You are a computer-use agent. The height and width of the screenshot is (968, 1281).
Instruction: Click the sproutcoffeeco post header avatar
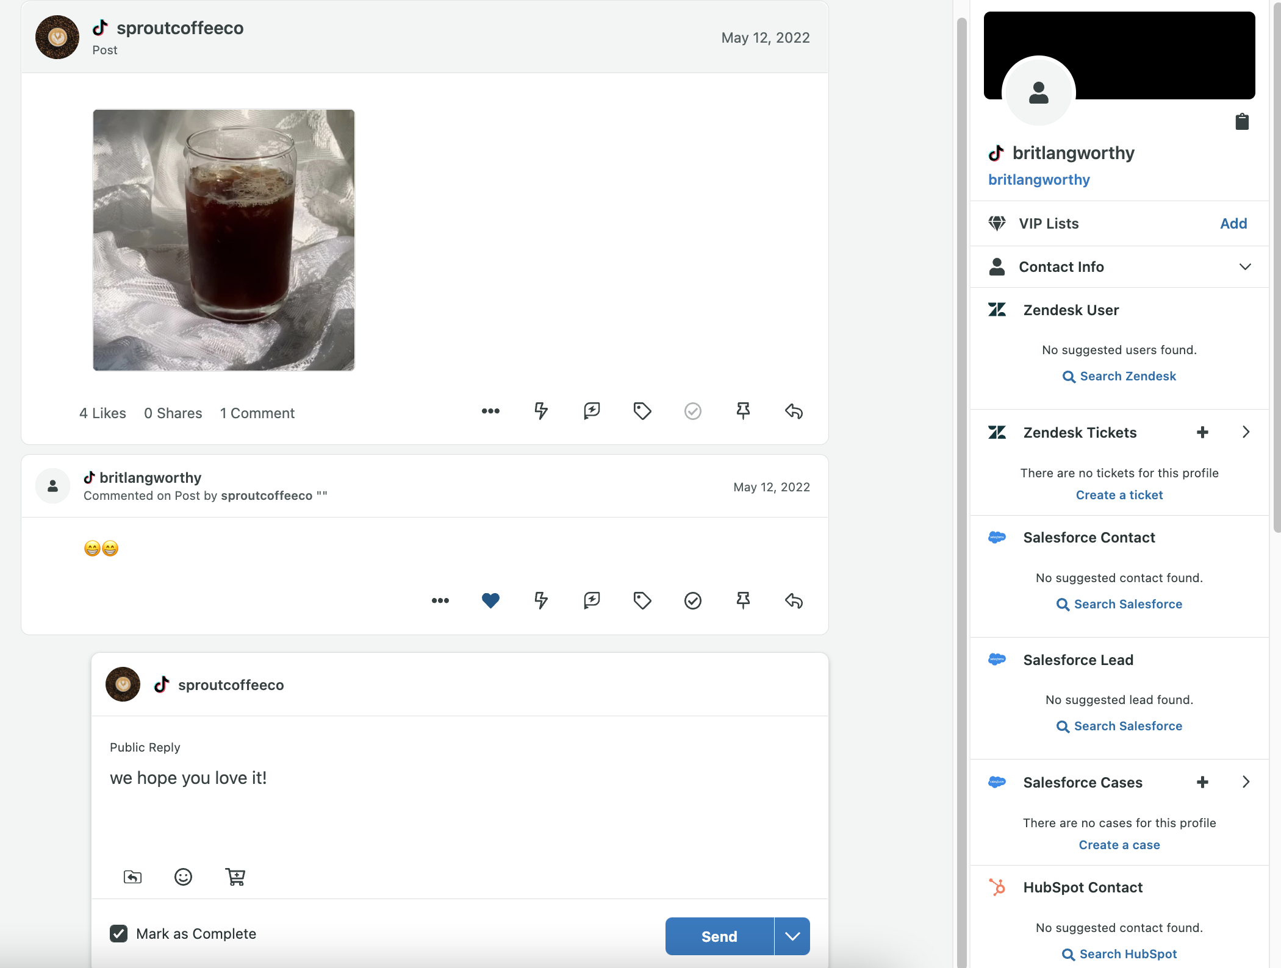click(x=57, y=37)
